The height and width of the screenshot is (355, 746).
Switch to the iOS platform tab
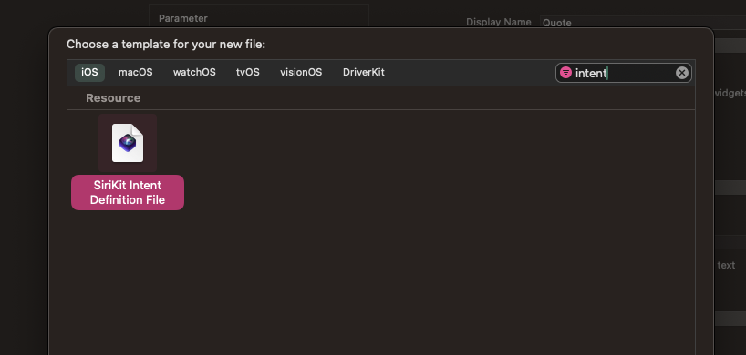pos(89,73)
